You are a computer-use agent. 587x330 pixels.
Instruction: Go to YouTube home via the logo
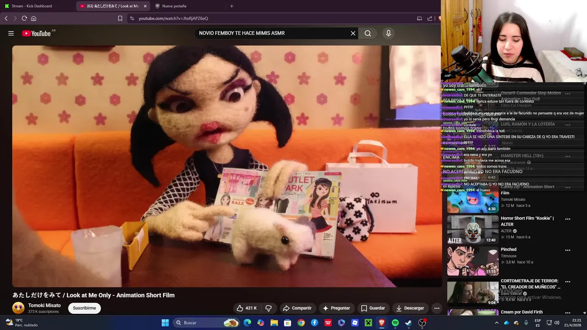[36, 33]
